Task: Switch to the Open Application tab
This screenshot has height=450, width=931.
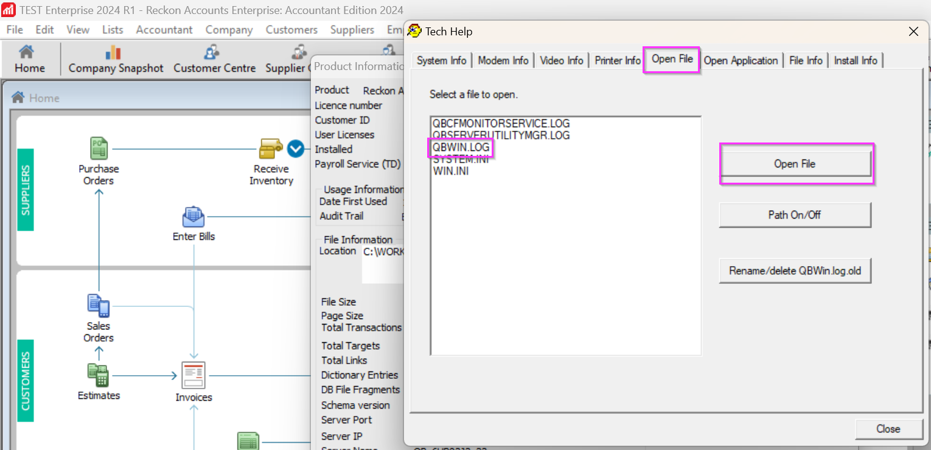Action: [741, 60]
